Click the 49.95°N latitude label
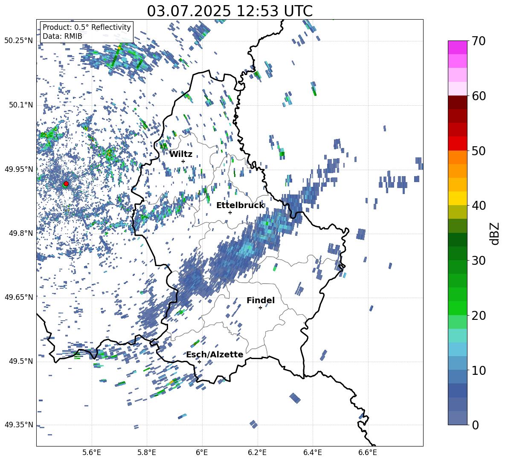The image size is (505, 461). (x=19, y=169)
